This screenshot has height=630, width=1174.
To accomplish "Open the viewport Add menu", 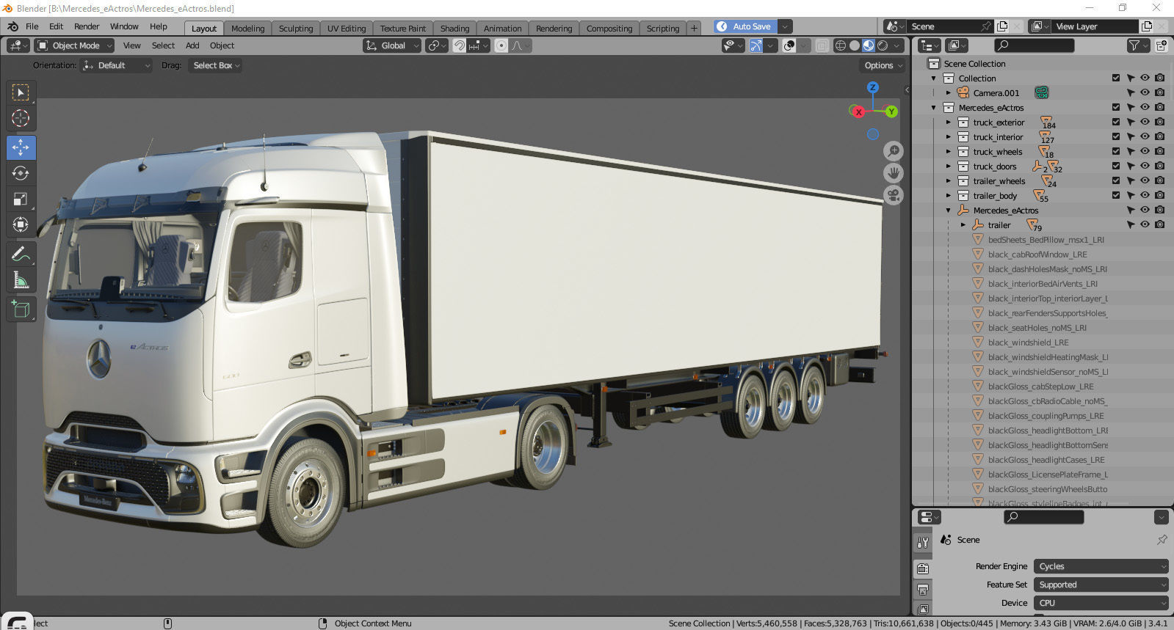I will [x=192, y=45].
